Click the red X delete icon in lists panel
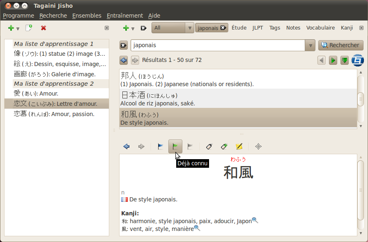The width and height of the screenshot is (368, 242). point(44,28)
